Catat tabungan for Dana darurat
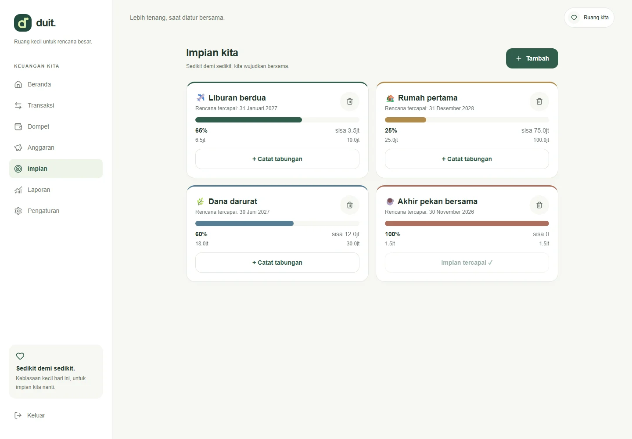The height and width of the screenshot is (439, 632). pyautogui.click(x=277, y=263)
